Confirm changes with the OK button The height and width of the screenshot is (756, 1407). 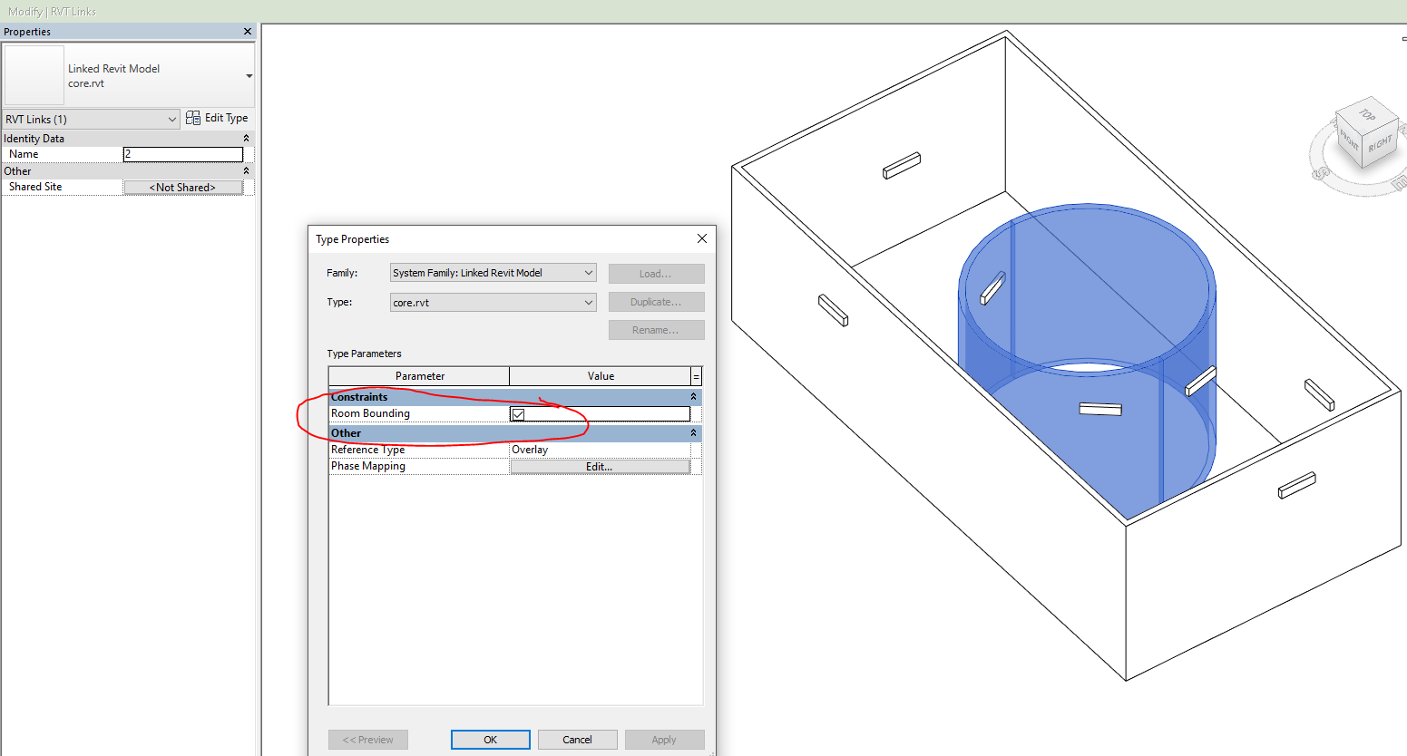point(490,739)
